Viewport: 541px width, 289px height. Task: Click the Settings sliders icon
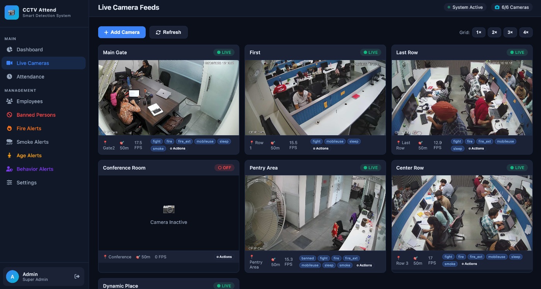tap(10, 182)
